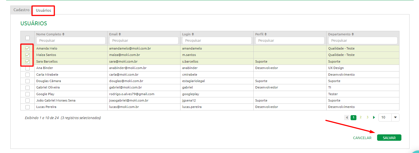Viewport: 419px width, 153px height.
Task: Click the email amandamelo@moki.com.br
Action: click(x=130, y=48)
